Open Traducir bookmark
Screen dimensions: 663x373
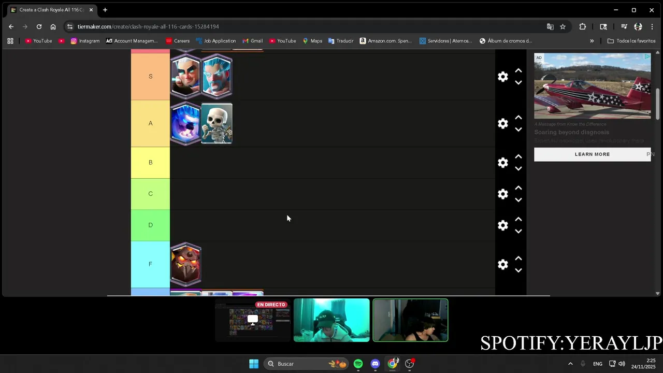(341, 41)
